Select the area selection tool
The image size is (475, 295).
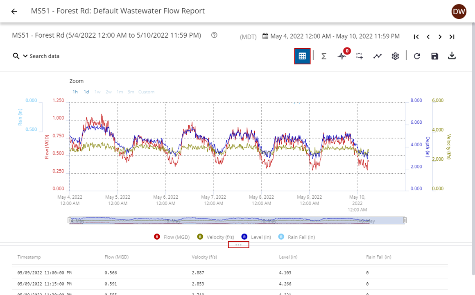point(360,56)
